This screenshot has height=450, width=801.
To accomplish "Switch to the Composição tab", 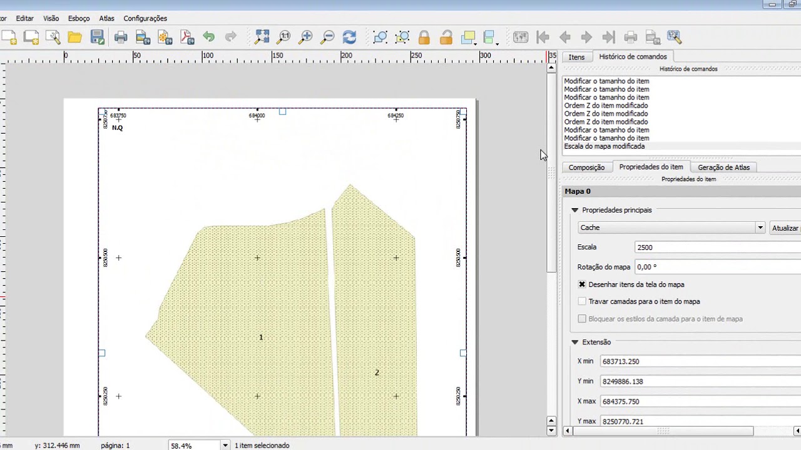I will coord(586,167).
